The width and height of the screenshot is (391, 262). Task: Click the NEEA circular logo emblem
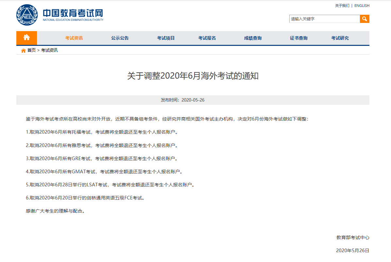[27, 15]
